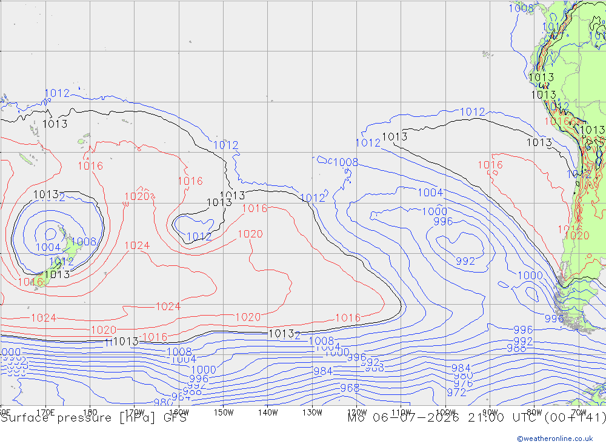Click the 968 isobar label

(350, 388)
